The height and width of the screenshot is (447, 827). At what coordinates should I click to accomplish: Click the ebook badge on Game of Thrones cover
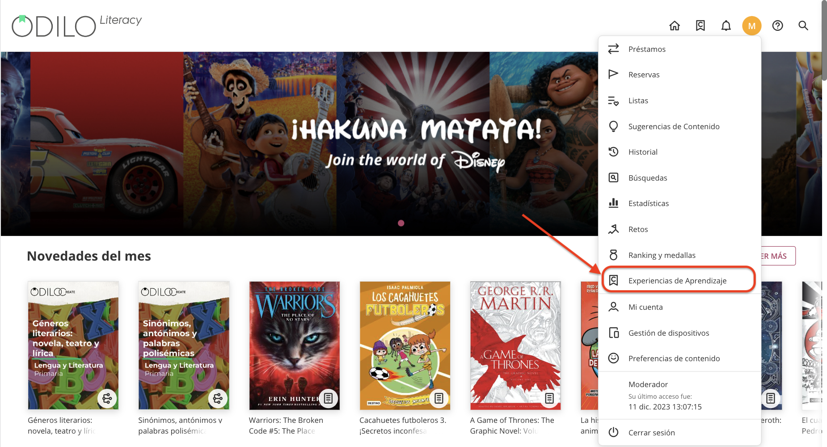click(550, 398)
